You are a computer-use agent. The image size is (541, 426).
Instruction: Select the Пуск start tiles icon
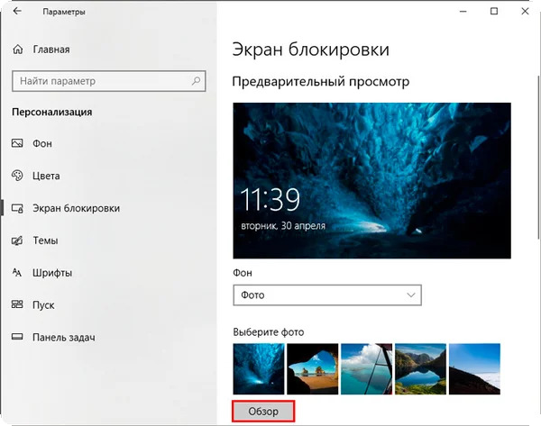point(17,304)
